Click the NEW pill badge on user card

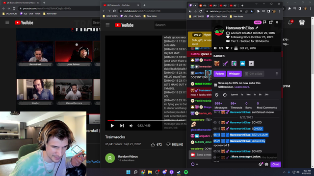tap(258, 22)
